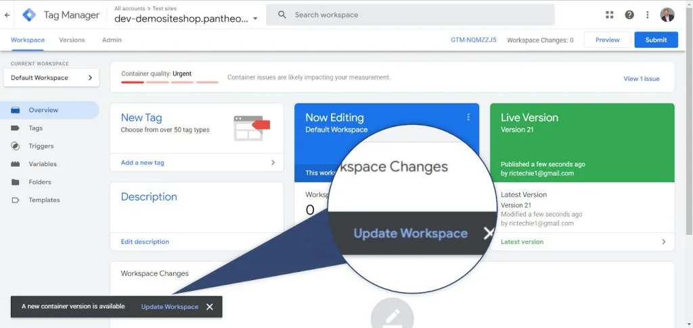Image resolution: width=693 pixels, height=328 pixels.
Task: Click the user profile avatar
Action: click(667, 15)
